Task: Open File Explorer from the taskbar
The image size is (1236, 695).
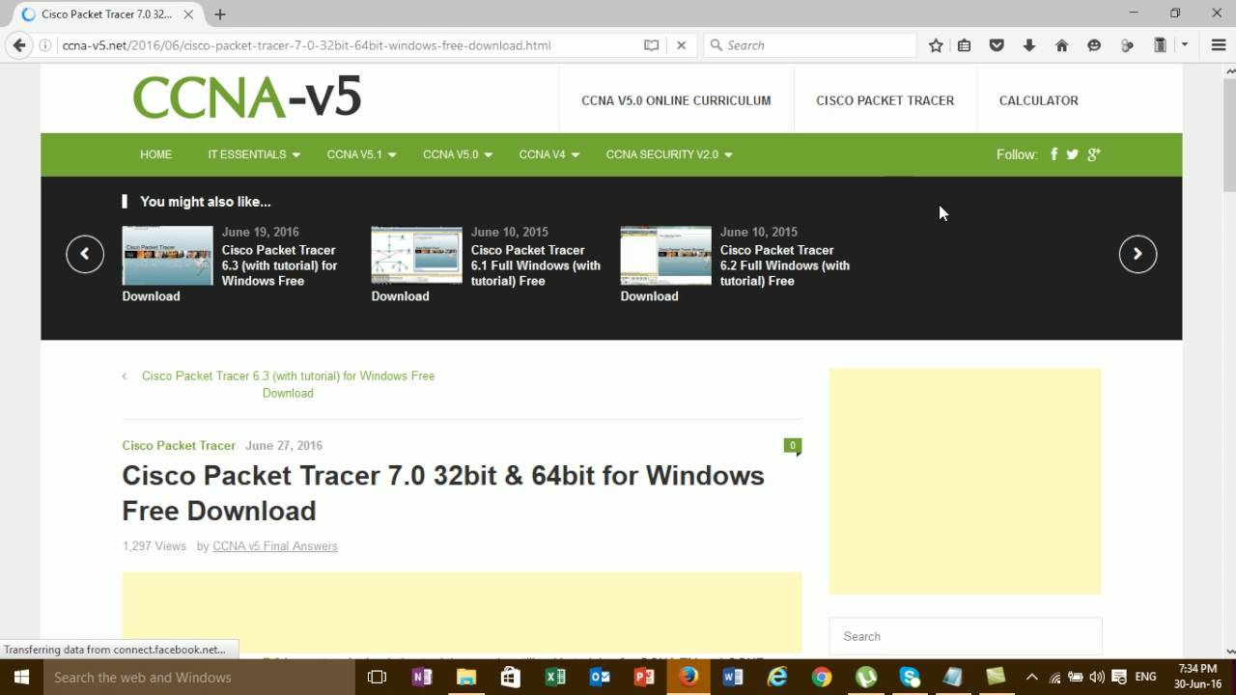Action: click(x=466, y=677)
